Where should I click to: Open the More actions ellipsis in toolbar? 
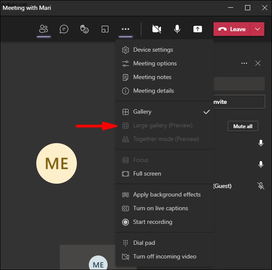(x=126, y=29)
